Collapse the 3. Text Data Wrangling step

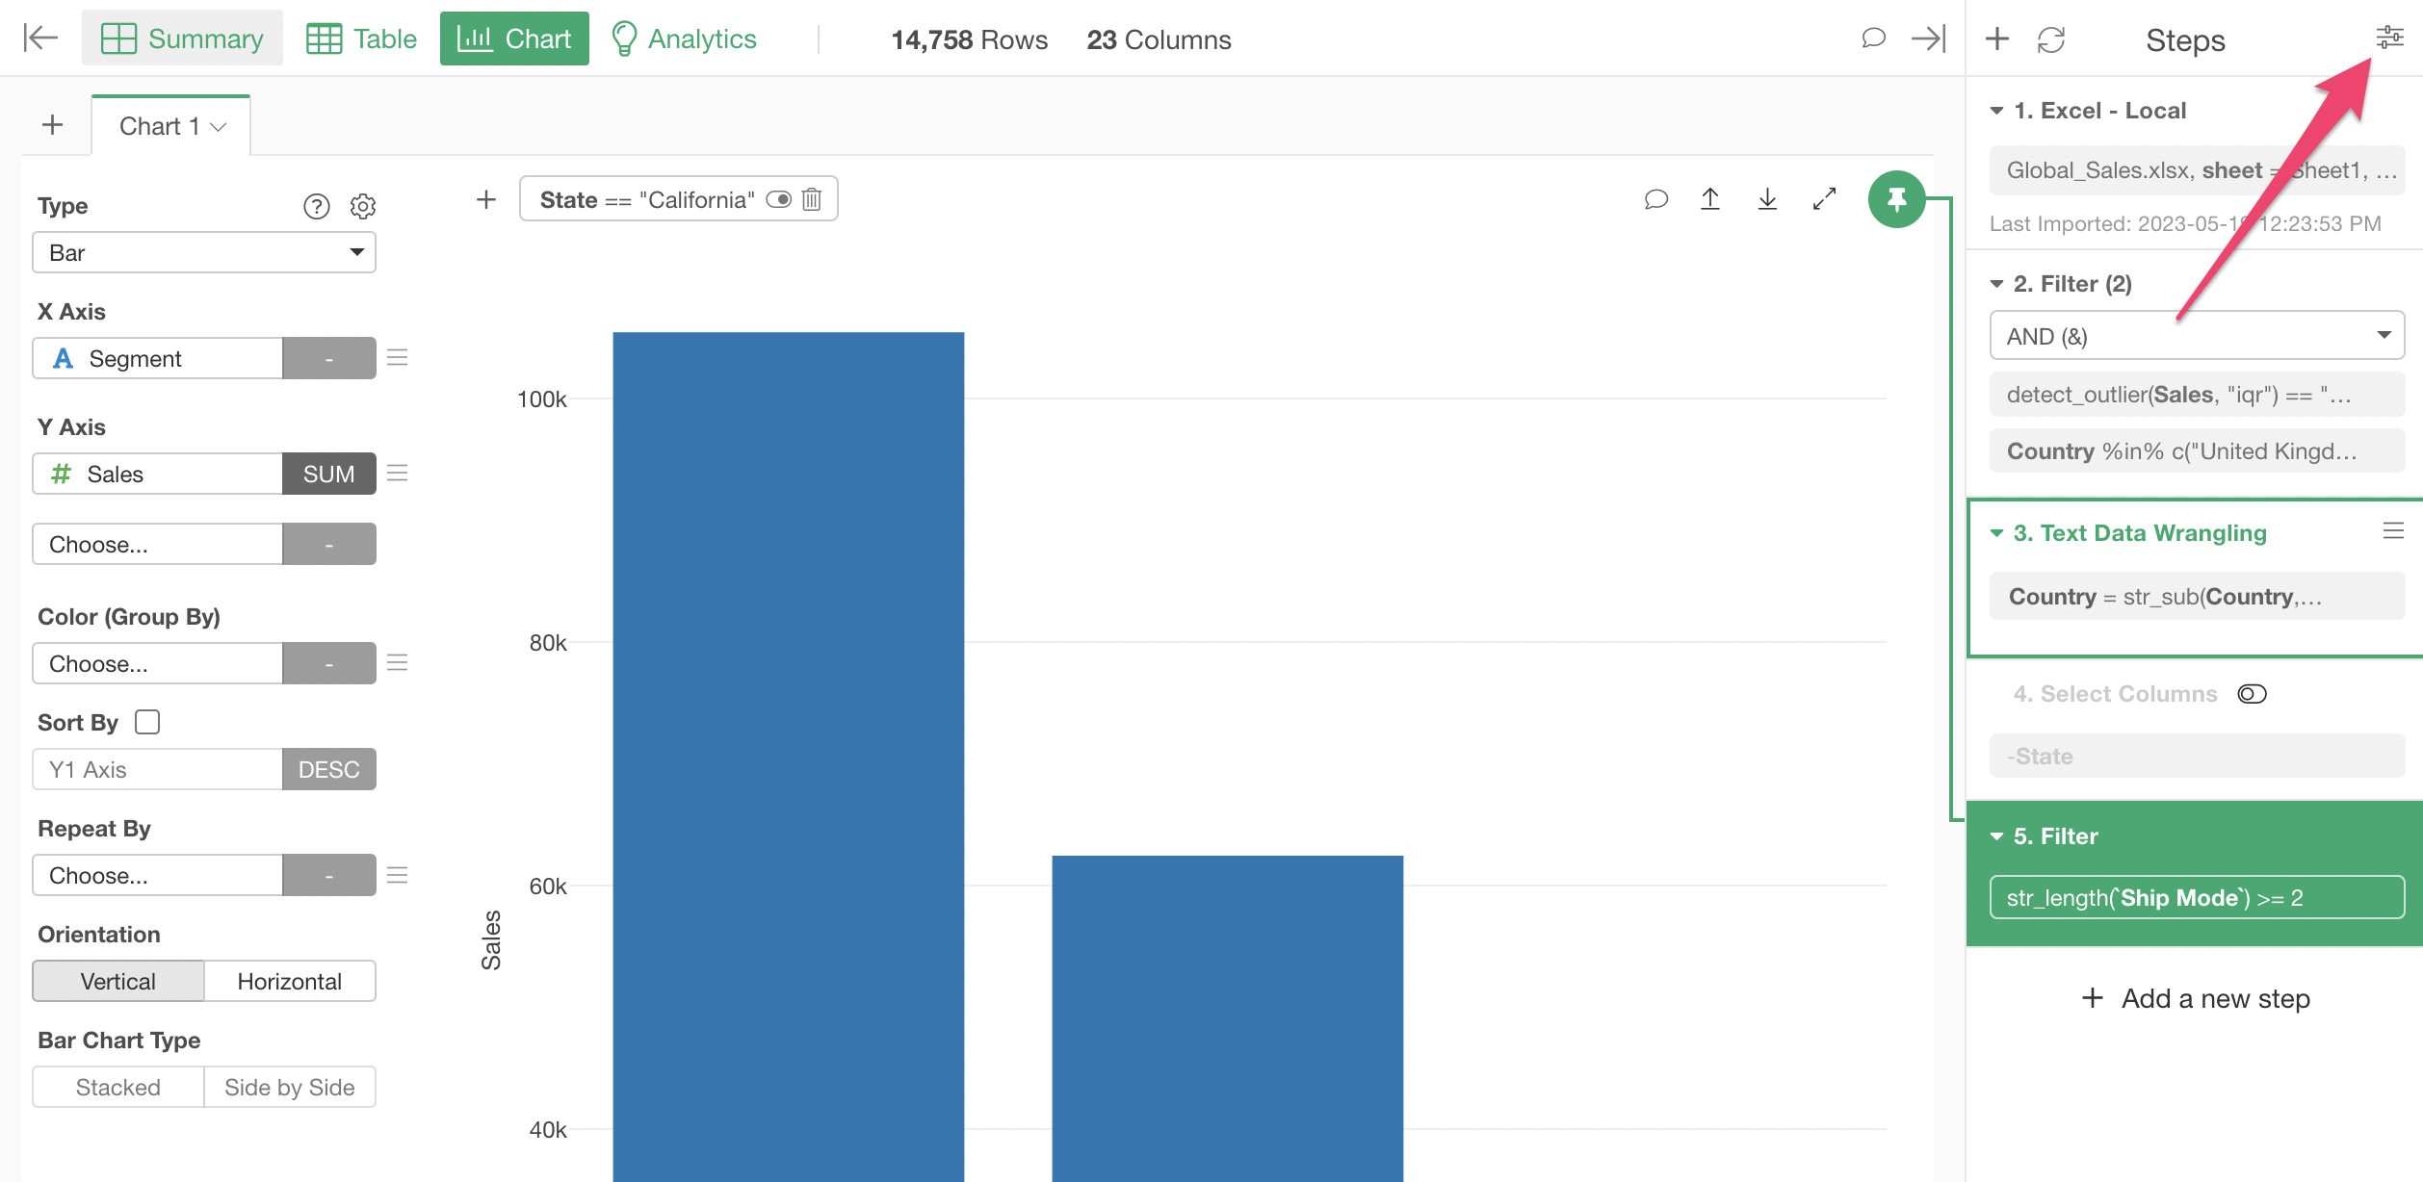(1996, 533)
